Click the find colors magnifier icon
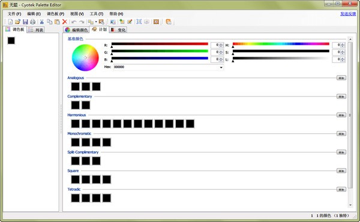The width and height of the screenshot is (360, 222). point(101,22)
